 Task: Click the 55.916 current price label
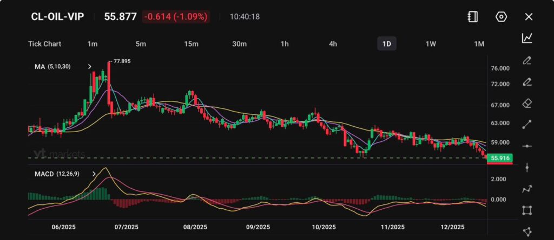499,158
